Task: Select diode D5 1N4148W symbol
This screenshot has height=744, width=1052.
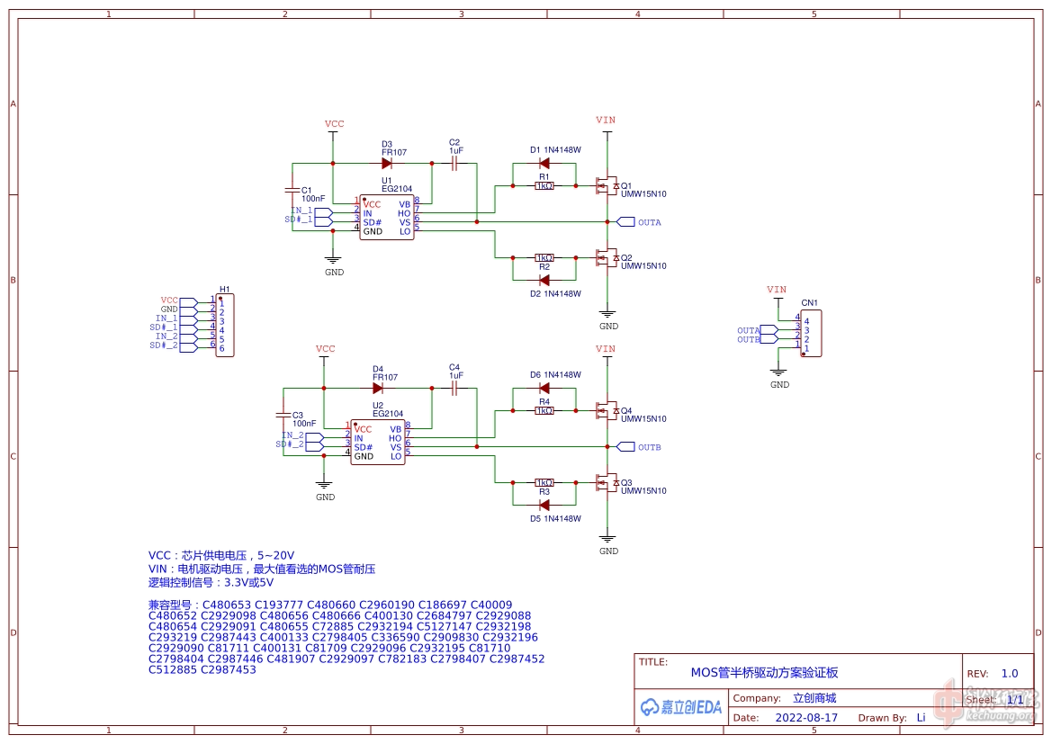Action: 544,505
